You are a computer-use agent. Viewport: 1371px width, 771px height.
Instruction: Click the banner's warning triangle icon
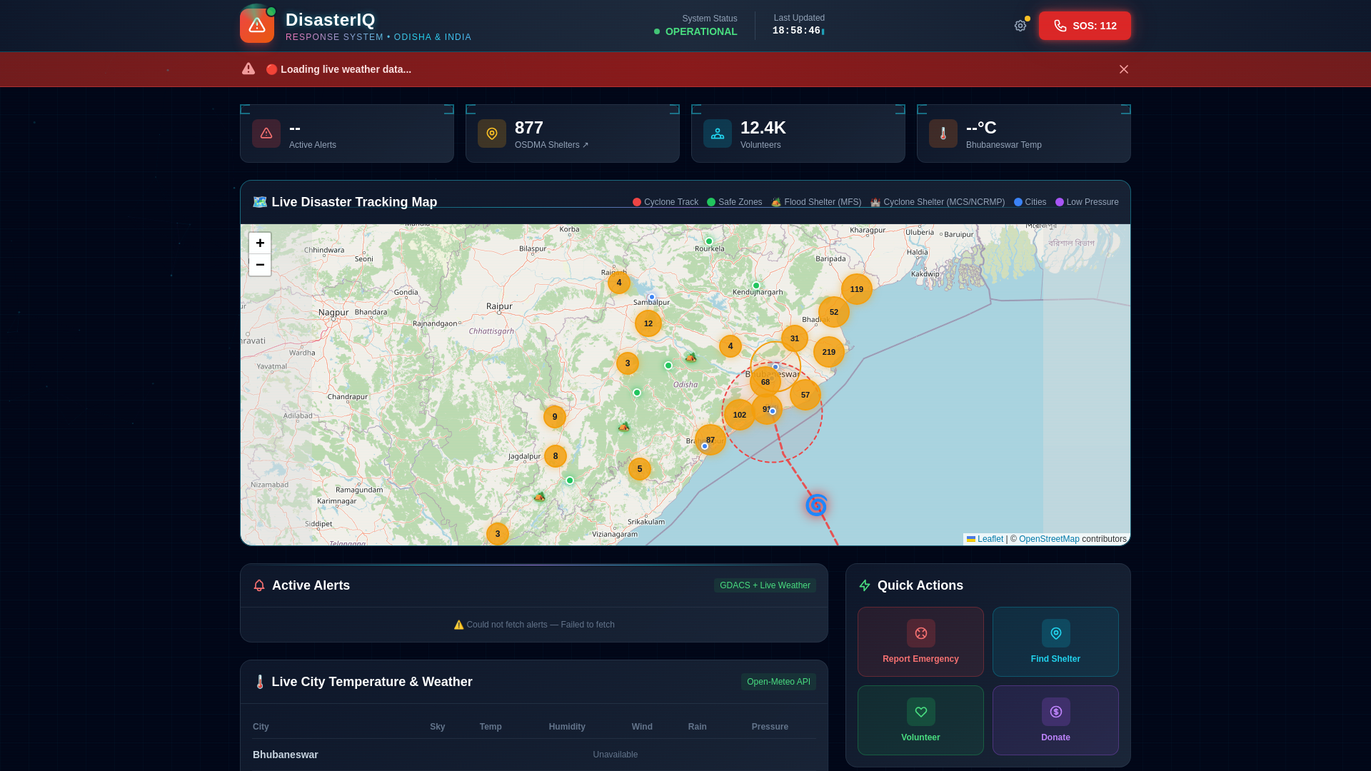(x=248, y=69)
